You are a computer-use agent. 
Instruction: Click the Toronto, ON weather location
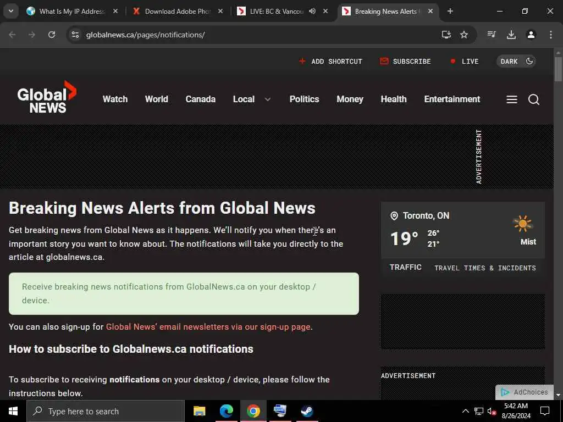pos(426,215)
